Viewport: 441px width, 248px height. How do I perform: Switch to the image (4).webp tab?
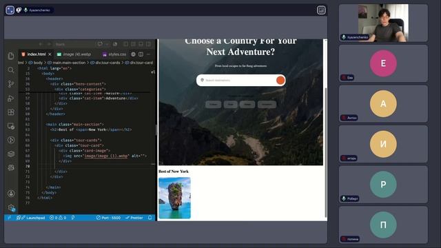[74, 54]
